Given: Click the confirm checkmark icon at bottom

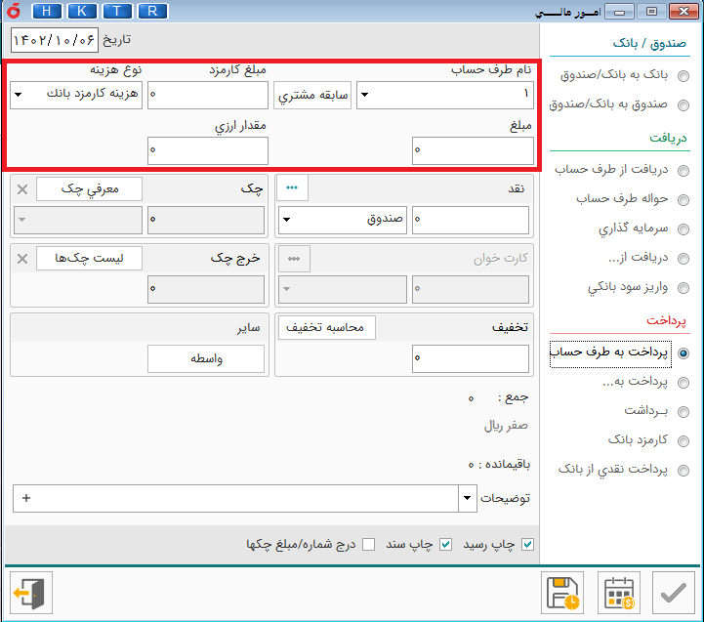Looking at the screenshot, I should 672,593.
